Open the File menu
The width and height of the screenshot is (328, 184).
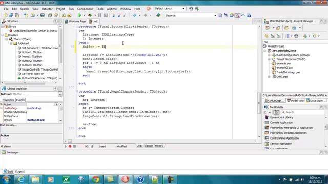pos(6,9)
